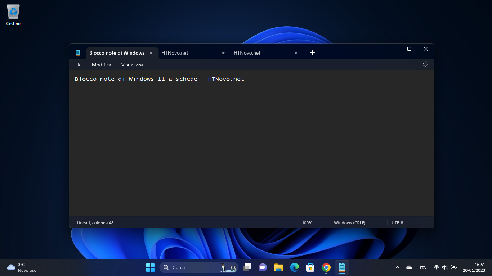
Task: Show hidden tray icons chevron
Action: (x=398, y=267)
